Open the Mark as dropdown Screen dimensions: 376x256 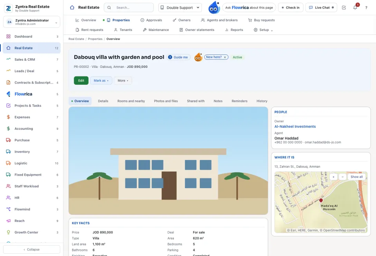[101, 81]
